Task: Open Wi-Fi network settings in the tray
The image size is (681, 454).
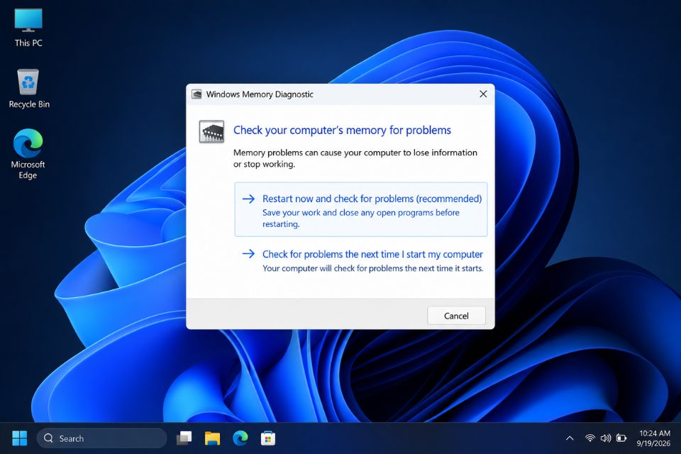Action: click(x=589, y=438)
